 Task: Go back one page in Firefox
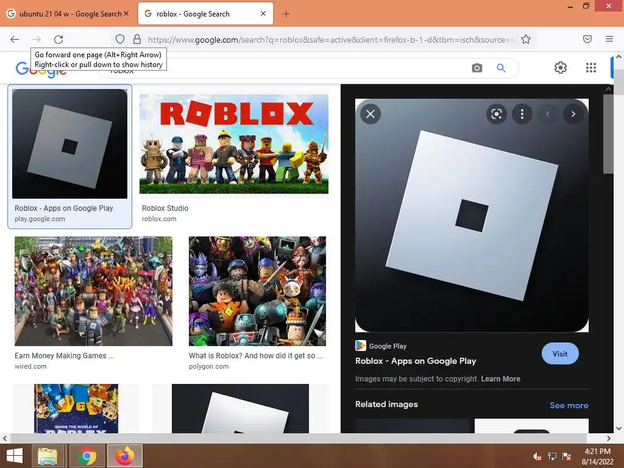(x=15, y=39)
